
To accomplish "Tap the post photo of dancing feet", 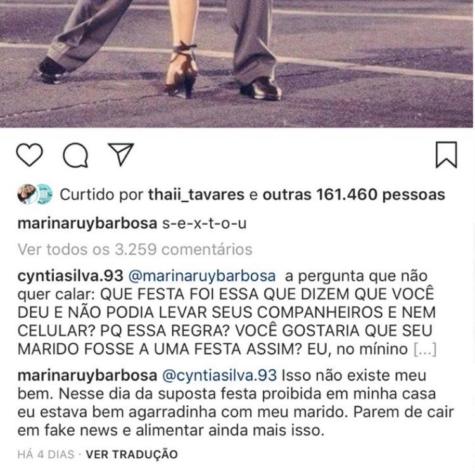I will point(236,63).
